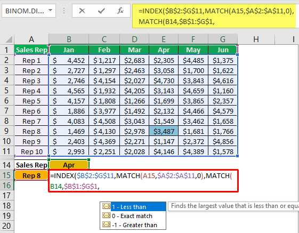
Task: Click the icon beside '1 - Less than'
Action: click(106, 206)
